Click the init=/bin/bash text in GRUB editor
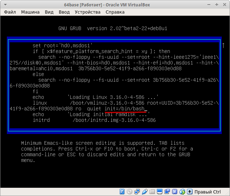The height and width of the screenshot is (196, 230). (125, 109)
